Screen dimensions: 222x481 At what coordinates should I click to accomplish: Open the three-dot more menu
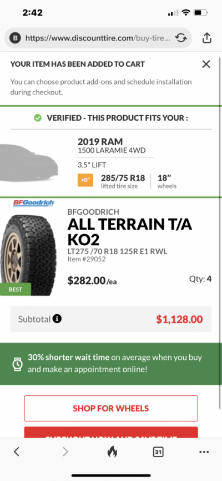pos(204,452)
